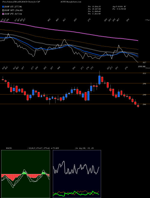The height and width of the screenshot is (198, 150).
Task: Click the 'Pre H: 267.60' value
Action: tap(94, 9)
